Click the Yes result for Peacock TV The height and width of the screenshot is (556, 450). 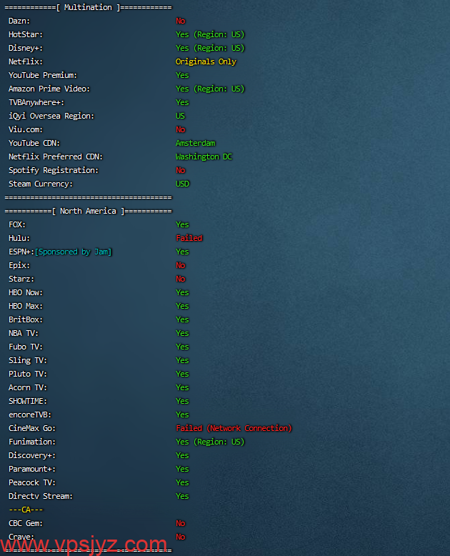pyautogui.click(x=182, y=482)
